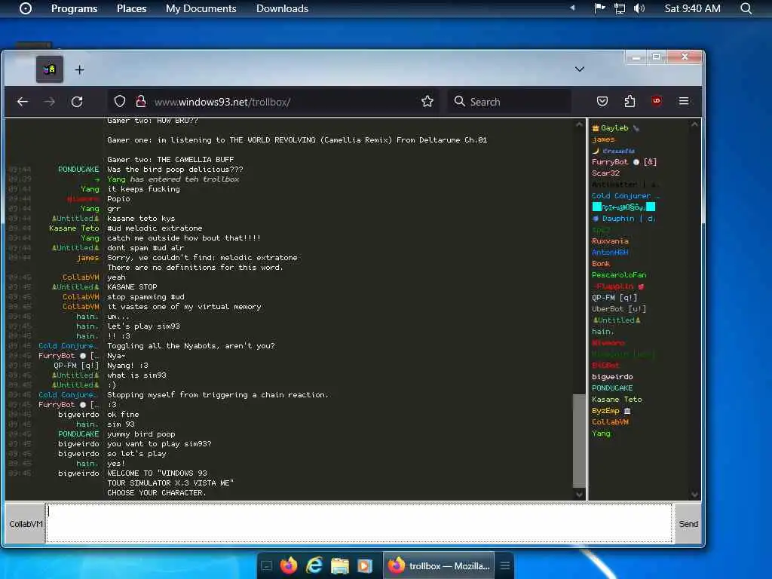Open the Places menu
Image resolution: width=772 pixels, height=579 pixels.
click(x=131, y=8)
